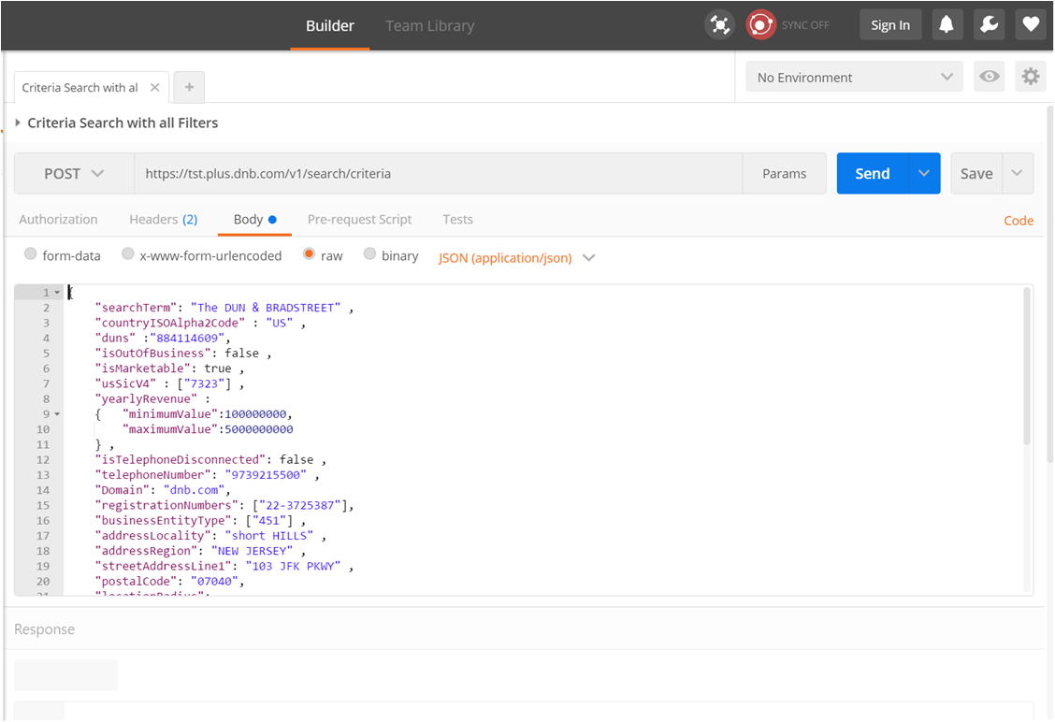Open the Save button dropdown arrow
The height and width of the screenshot is (722, 1055).
coord(1018,174)
